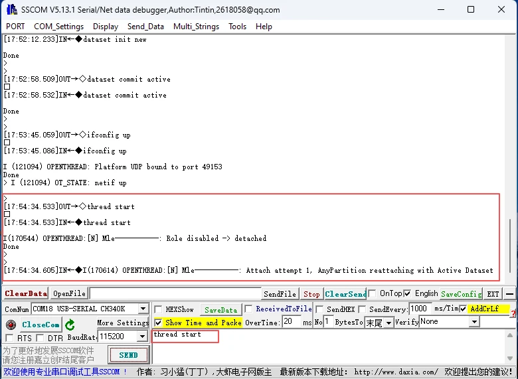
Task: Click the red question mark help icon
Action: [513, 313]
